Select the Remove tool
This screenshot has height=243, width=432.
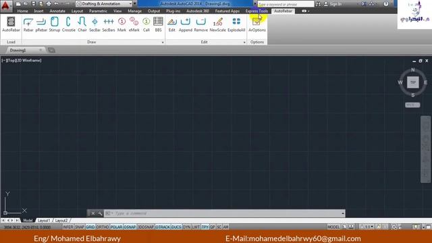[x=201, y=24]
